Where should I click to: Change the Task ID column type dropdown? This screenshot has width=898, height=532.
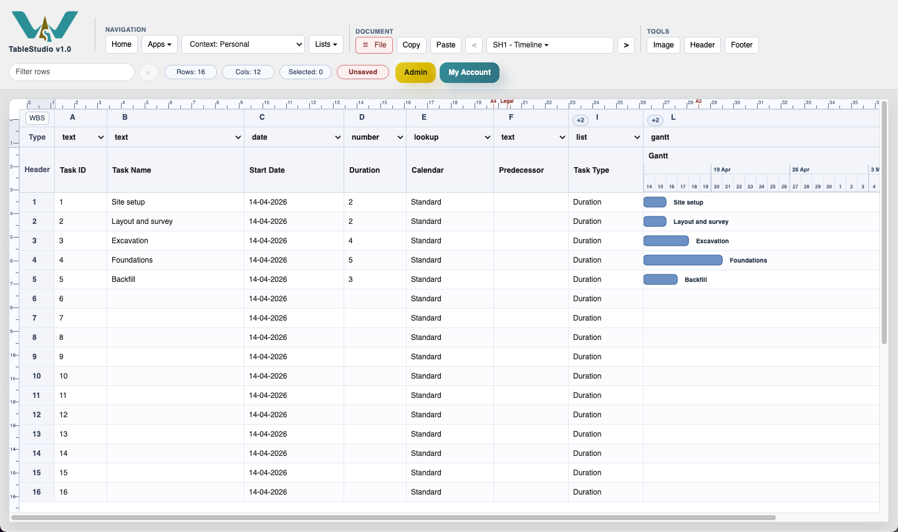(x=81, y=137)
